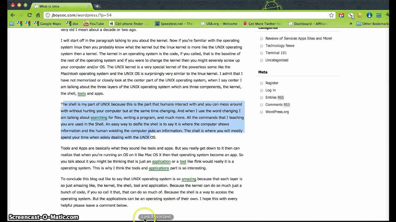This screenshot has height=222, width=396.
Task: Visit the WordPress.org link
Action: pyautogui.click(x=277, y=112)
